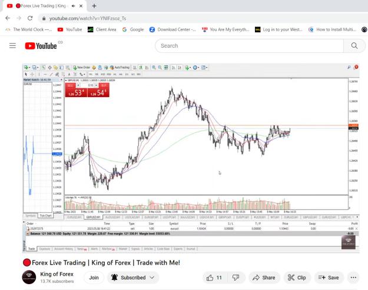Viewport: 368px width, 290px height.
Task: Click the red BUY one-click button
Action: pos(98,92)
